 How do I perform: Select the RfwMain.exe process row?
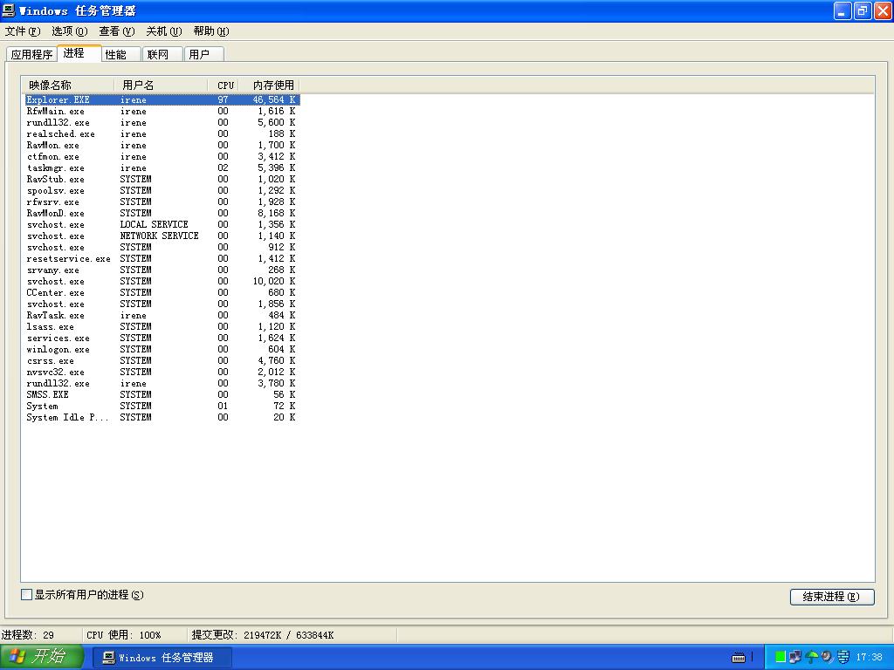162,111
